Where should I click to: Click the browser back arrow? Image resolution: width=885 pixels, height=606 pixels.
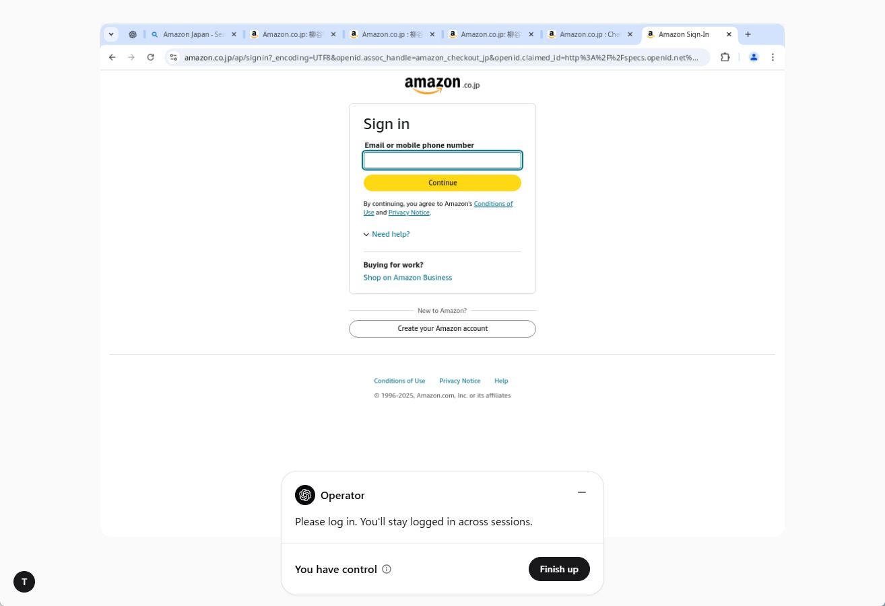[x=112, y=57]
